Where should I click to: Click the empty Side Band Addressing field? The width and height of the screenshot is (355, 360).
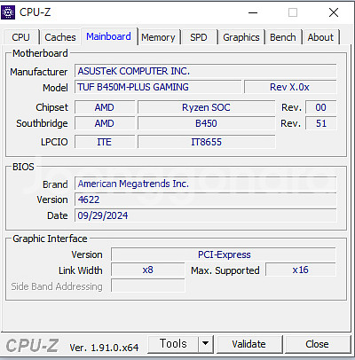point(147,286)
